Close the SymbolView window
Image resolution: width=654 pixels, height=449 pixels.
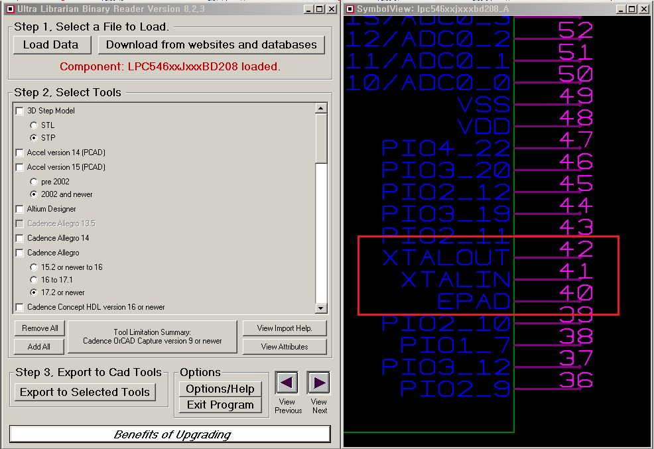[x=643, y=9]
